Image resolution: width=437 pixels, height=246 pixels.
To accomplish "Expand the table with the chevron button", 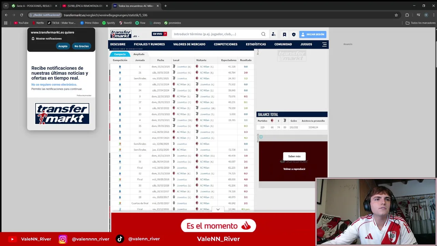I will tap(218, 209).
